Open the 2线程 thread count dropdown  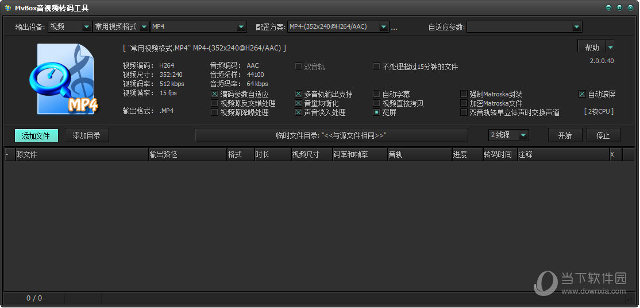point(508,135)
